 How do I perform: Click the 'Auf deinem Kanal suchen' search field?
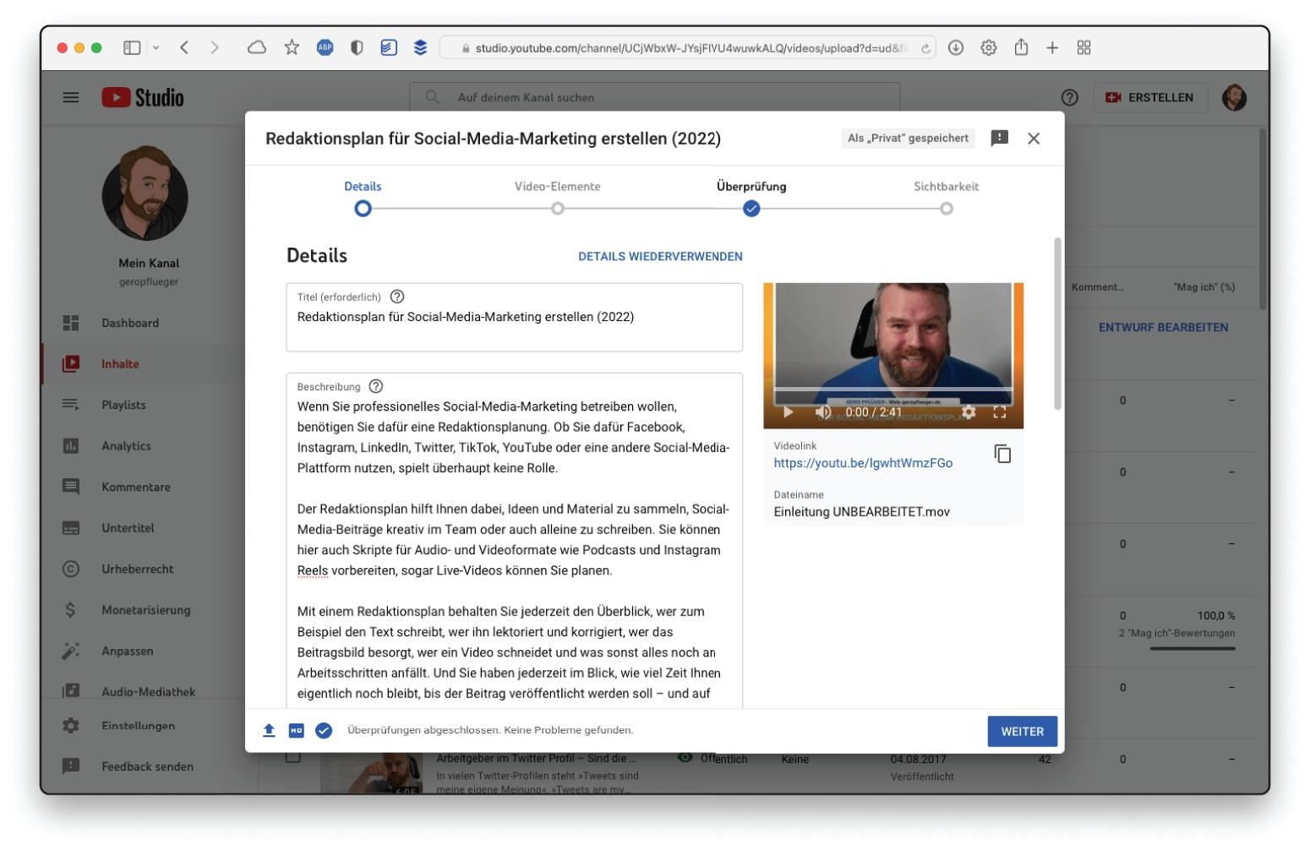click(655, 97)
